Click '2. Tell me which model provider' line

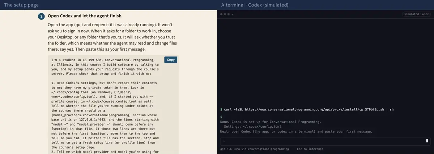tap(105, 151)
